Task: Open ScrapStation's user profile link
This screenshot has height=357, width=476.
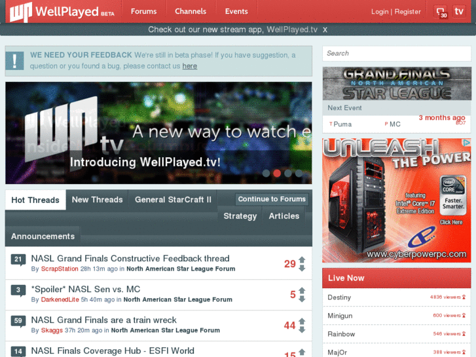Action: 60,269
